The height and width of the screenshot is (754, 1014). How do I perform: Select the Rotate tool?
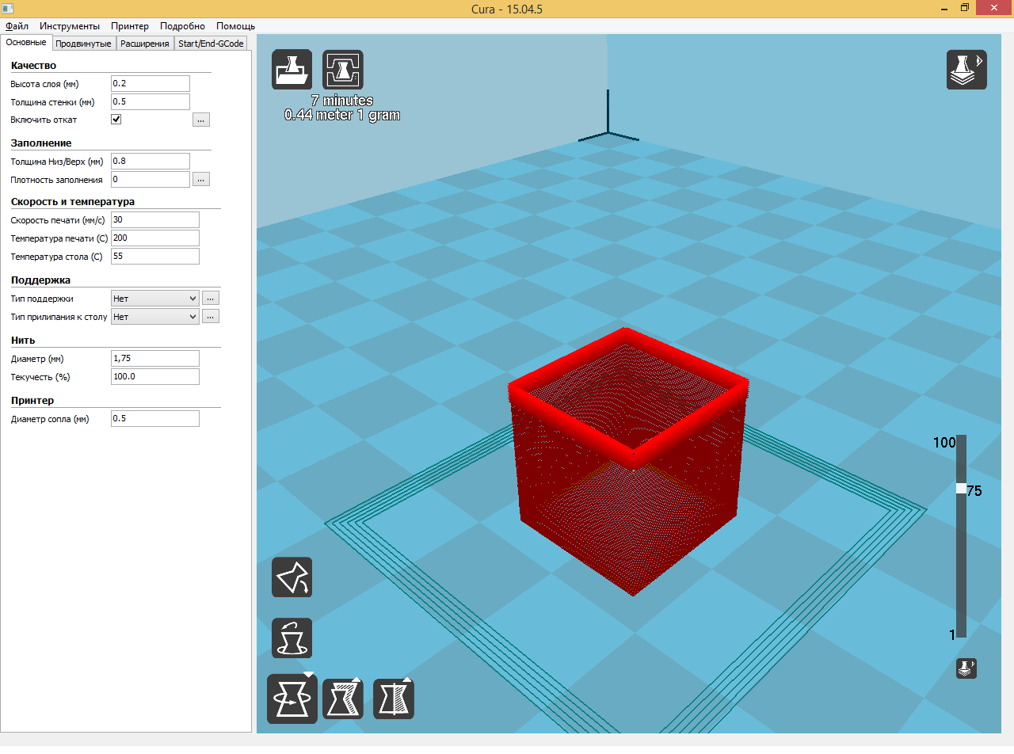[x=292, y=699]
